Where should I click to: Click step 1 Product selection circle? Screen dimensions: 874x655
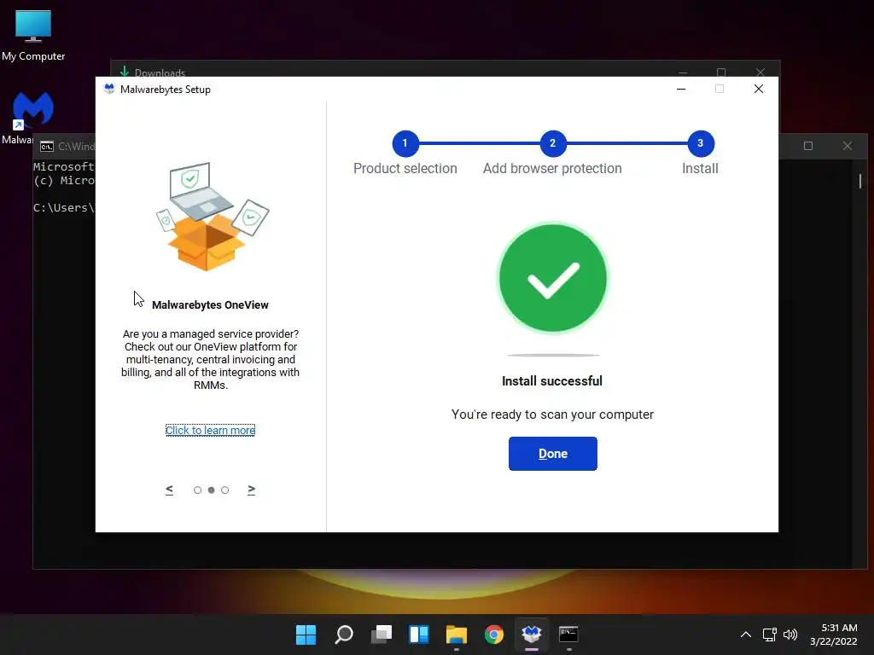click(x=405, y=143)
